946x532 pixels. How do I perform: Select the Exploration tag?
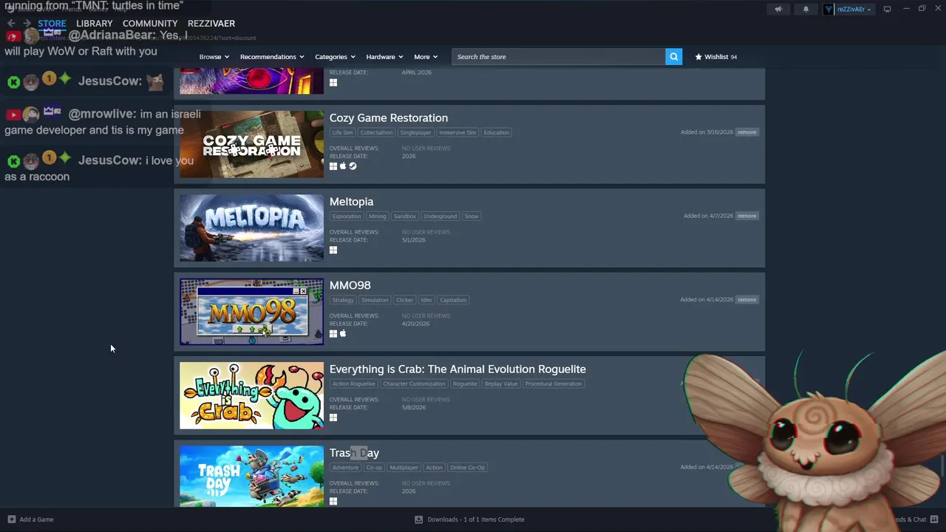pos(347,216)
